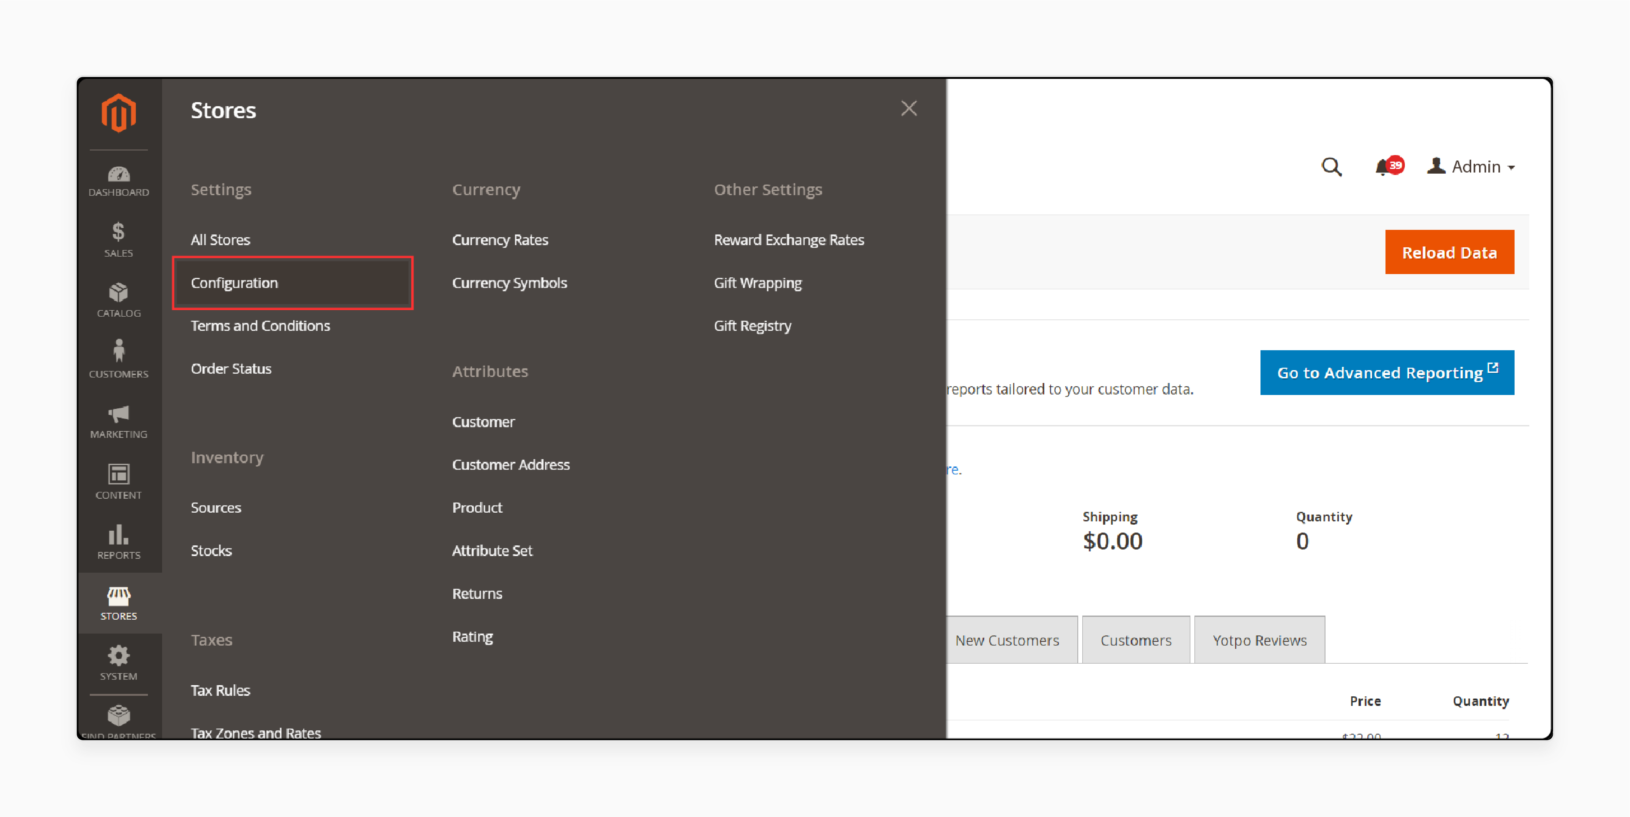This screenshot has width=1630, height=817.
Task: Open the Sales sidebar menu
Action: (118, 240)
